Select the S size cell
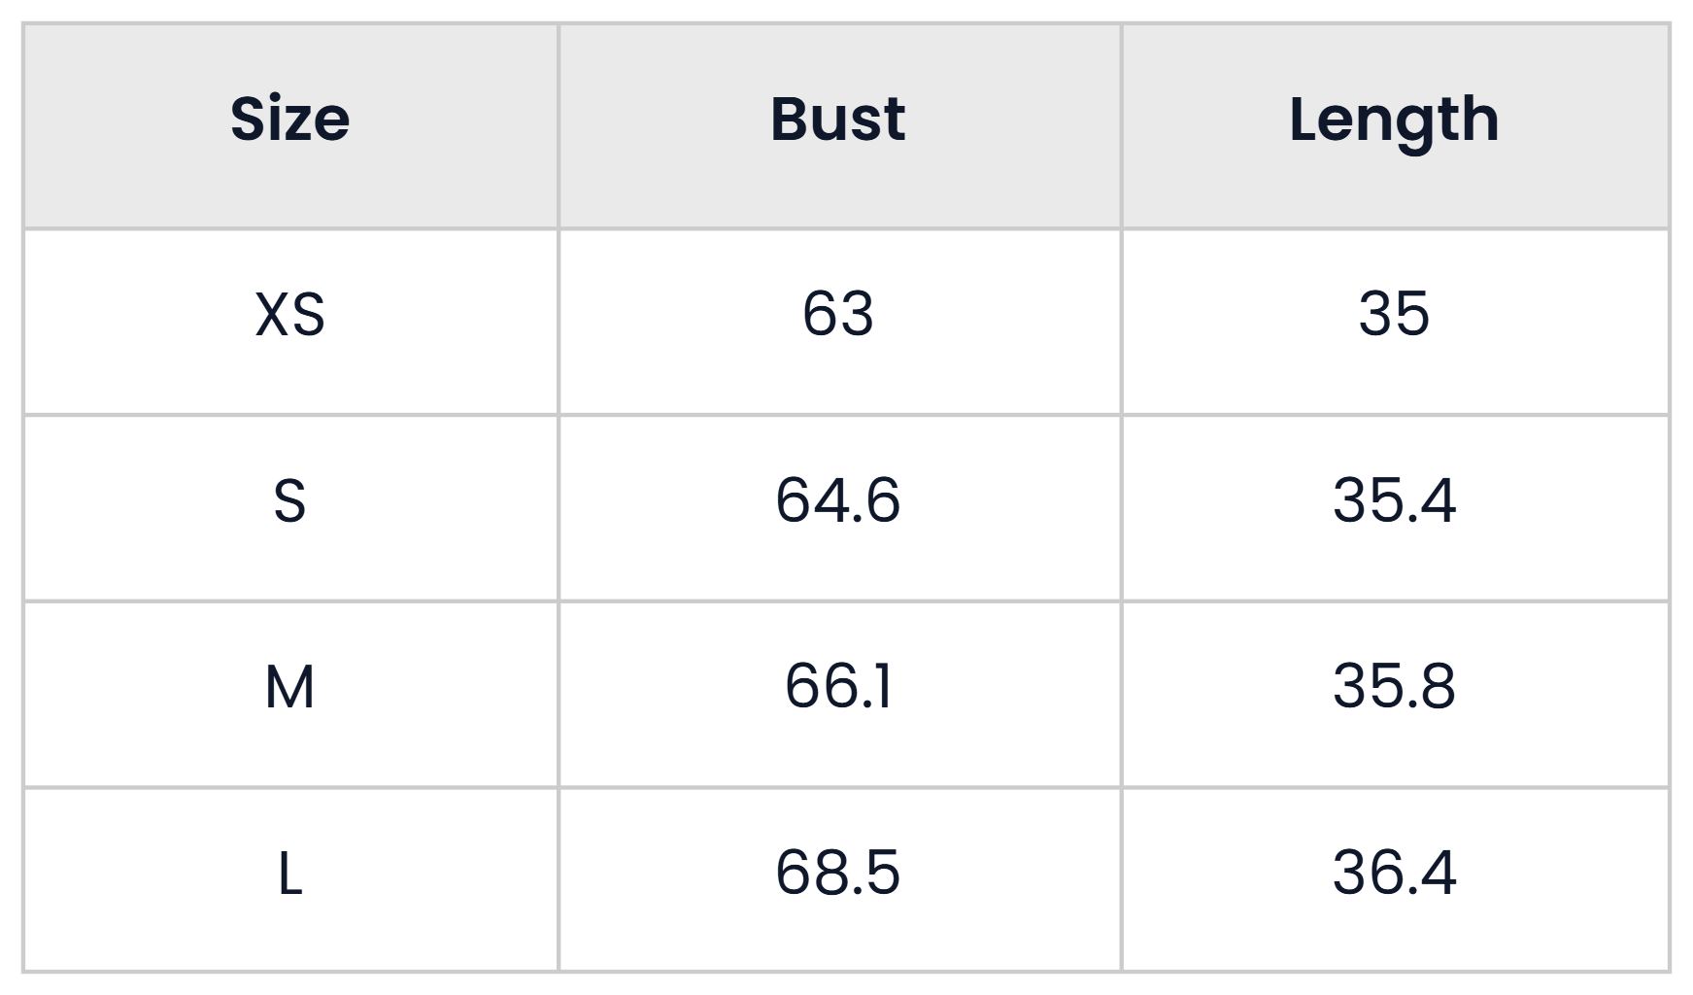This screenshot has width=1693, height=995. 290,507
